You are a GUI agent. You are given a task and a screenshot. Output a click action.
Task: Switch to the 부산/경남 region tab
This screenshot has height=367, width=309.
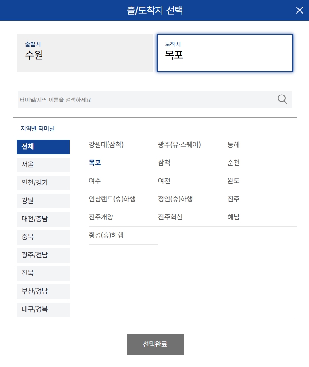point(43,291)
